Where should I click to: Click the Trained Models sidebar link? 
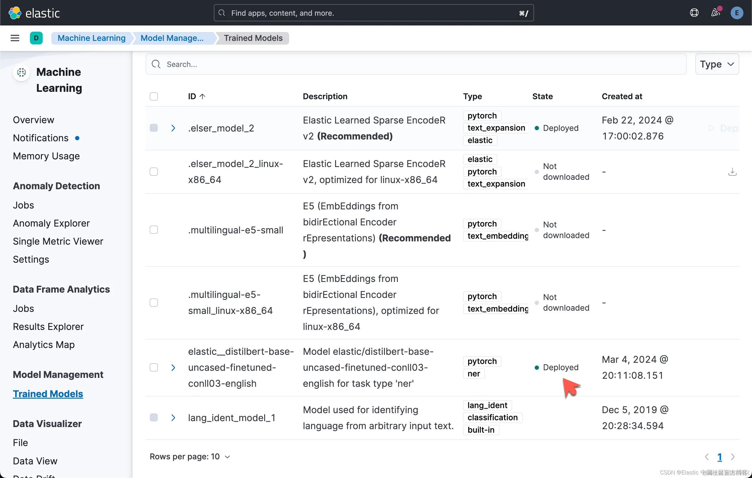click(x=48, y=394)
